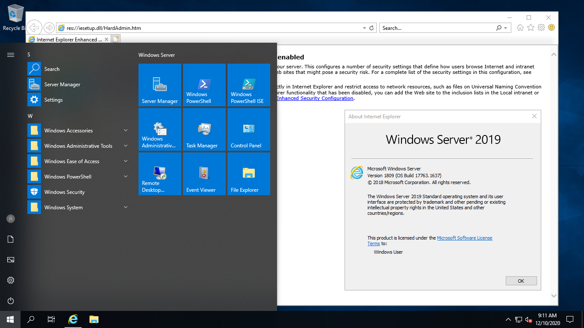Select the Internet Explorer Enhanced tab
This screenshot has width=584, height=328.
point(68,39)
